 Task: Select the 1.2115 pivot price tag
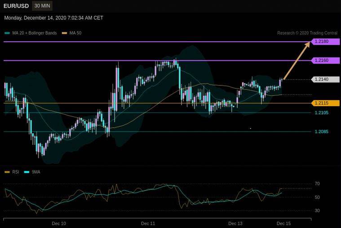[x=325, y=103]
